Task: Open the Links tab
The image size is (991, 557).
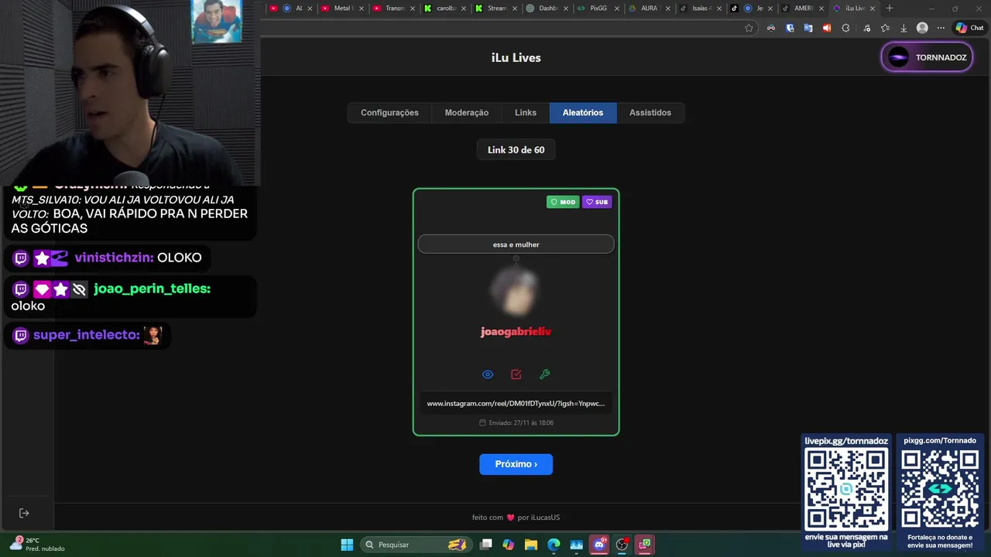Action: pos(526,113)
